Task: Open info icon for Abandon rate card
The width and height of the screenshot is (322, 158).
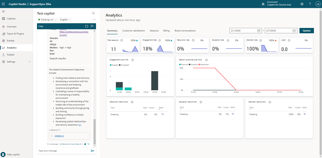Action: point(260,40)
